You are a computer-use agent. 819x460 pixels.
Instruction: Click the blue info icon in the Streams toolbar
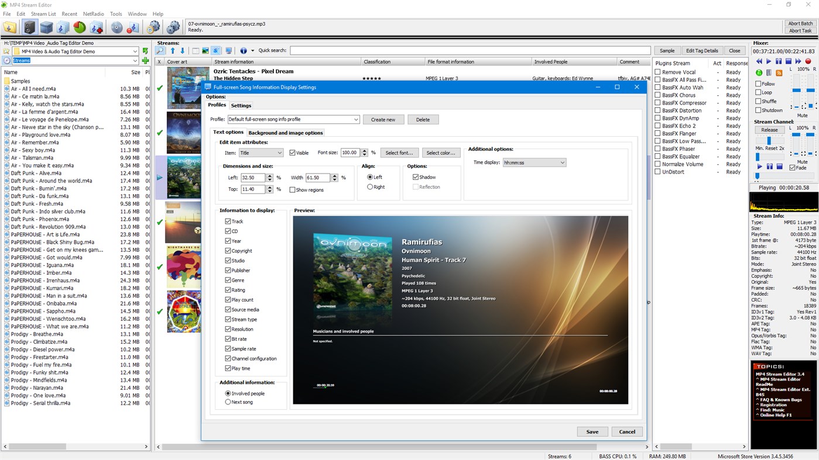pos(244,51)
